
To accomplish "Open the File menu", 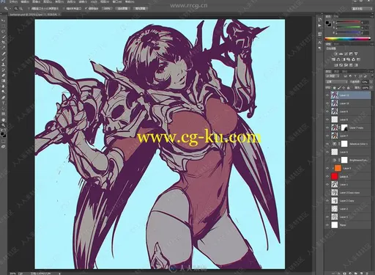I will (x=13, y=1).
